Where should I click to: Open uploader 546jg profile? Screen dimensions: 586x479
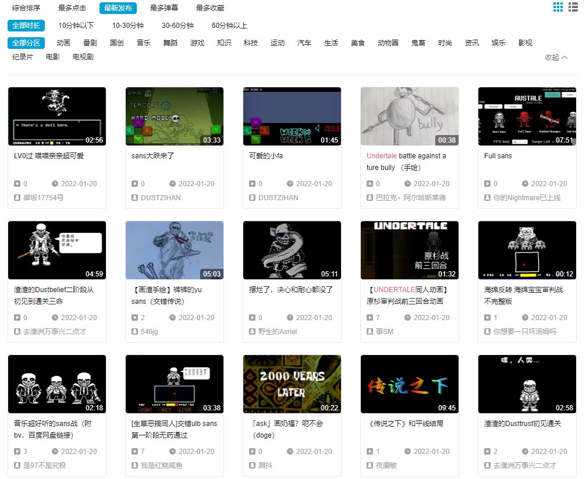(150, 331)
